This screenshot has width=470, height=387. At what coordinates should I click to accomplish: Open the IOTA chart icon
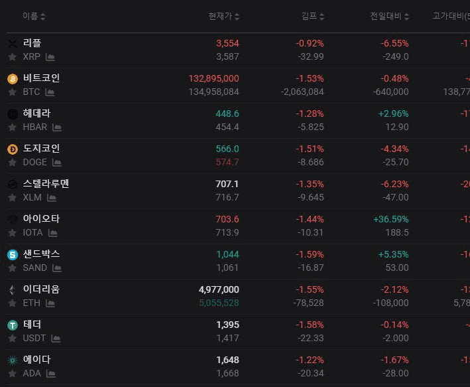coord(53,233)
